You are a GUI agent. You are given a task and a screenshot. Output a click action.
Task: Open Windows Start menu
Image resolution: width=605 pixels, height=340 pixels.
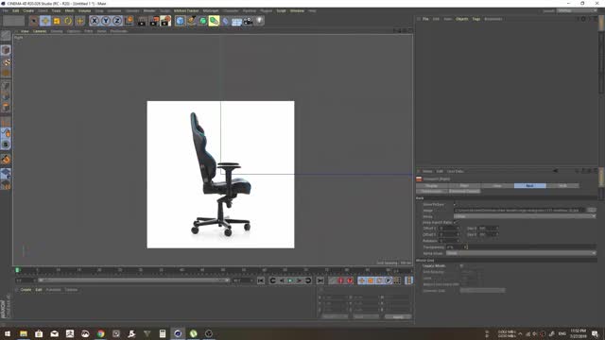[8, 333]
